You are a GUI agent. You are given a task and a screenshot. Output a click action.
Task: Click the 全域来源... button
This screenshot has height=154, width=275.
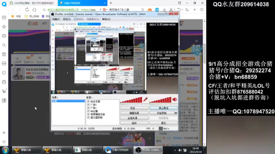[x=134, y=118]
